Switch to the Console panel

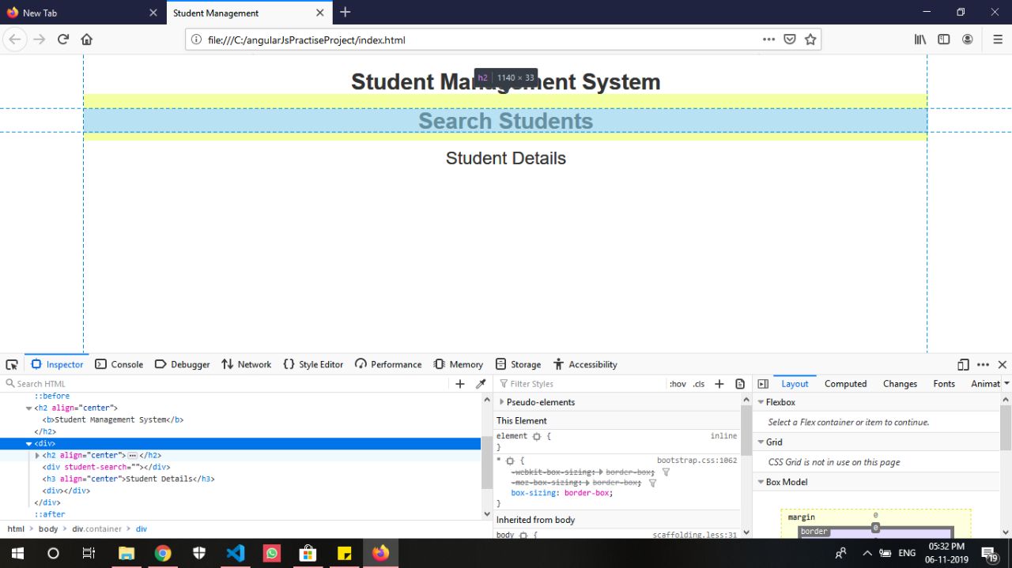click(119, 364)
